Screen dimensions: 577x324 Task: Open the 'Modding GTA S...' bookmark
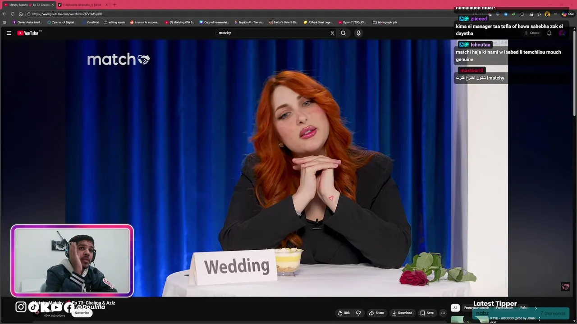pyautogui.click(x=179, y=22)
